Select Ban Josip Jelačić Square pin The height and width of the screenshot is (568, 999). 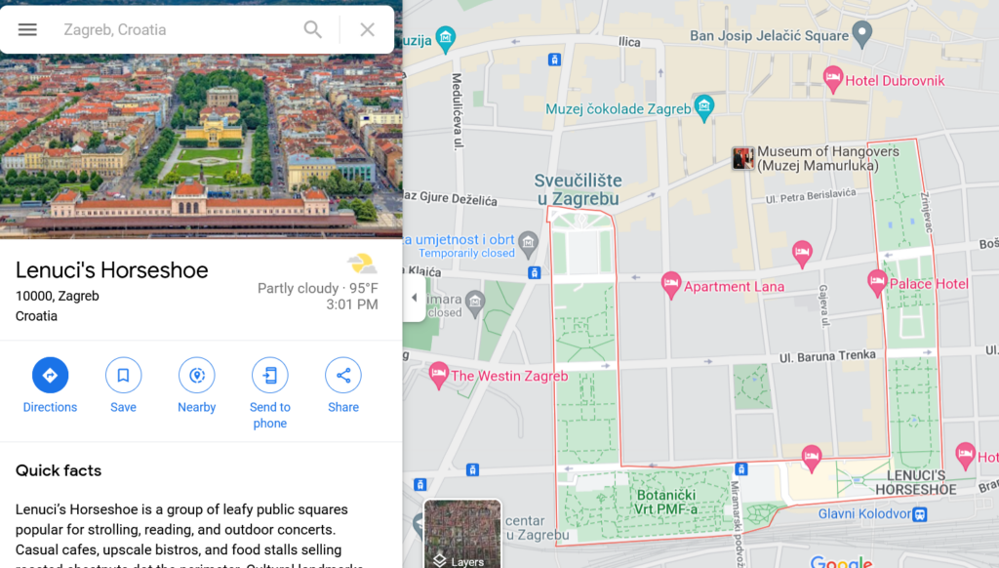click(862, 34)
